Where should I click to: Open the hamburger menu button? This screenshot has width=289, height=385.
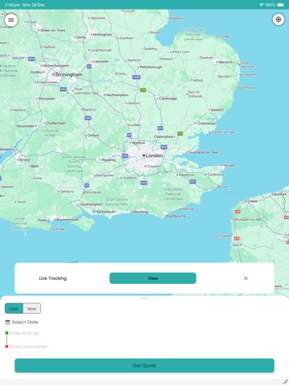pos(11,20)
